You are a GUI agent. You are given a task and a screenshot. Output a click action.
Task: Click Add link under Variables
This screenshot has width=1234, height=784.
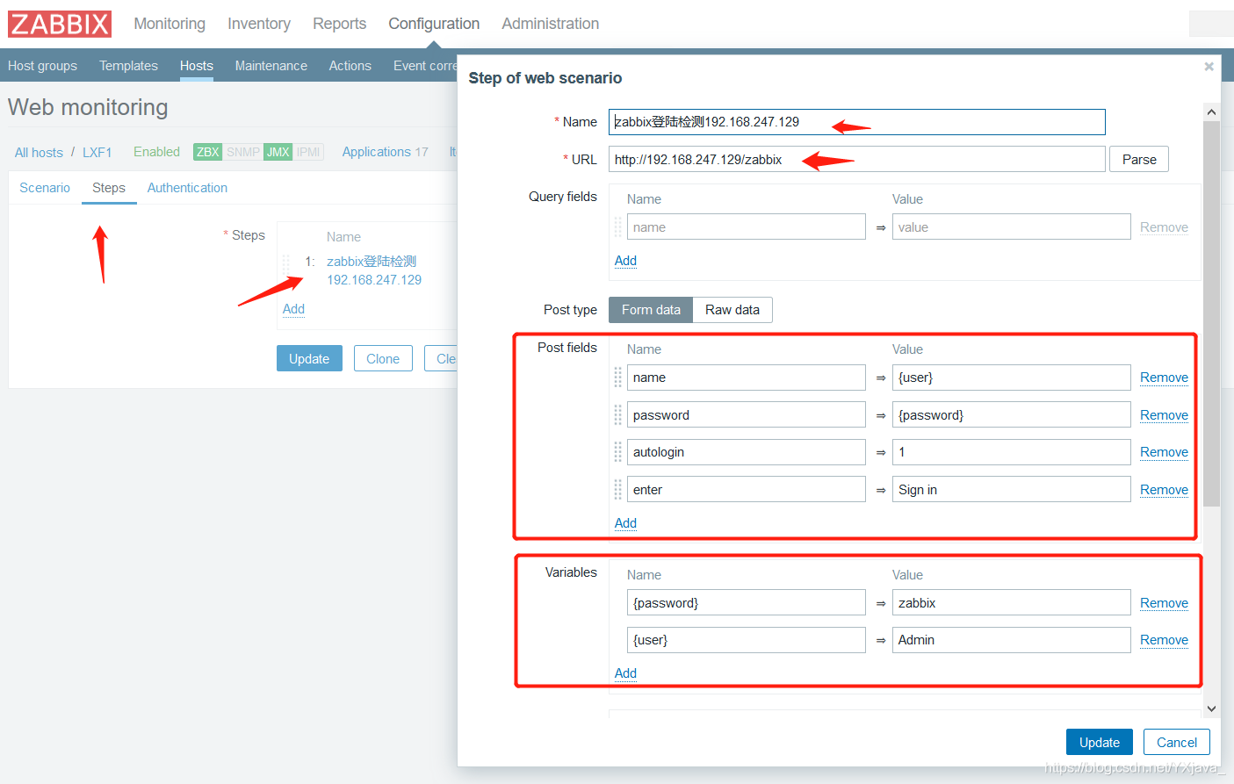[625, 673]
